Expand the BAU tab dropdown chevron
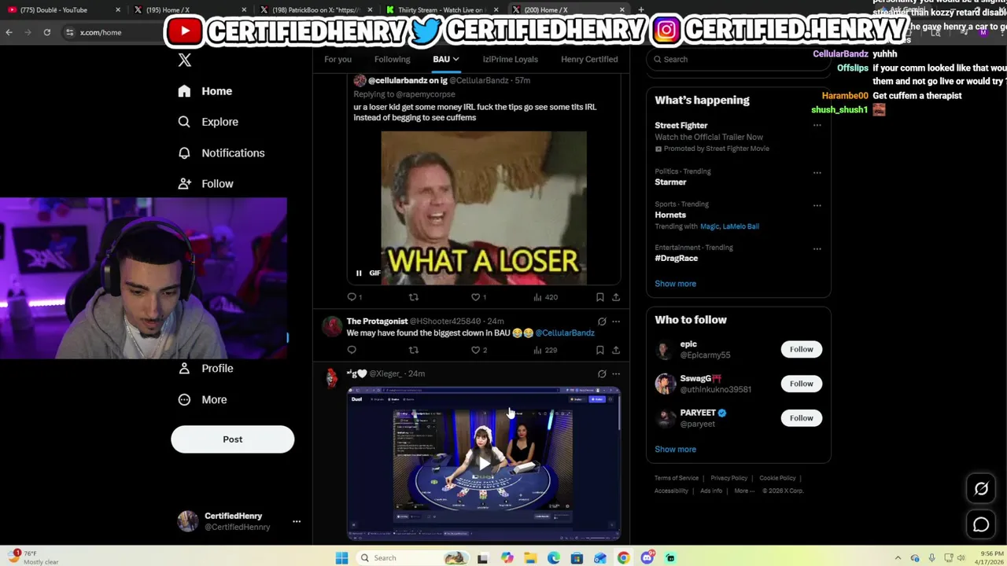The width and height of the screenshot is (1007, 566). (x=456, y=60)
